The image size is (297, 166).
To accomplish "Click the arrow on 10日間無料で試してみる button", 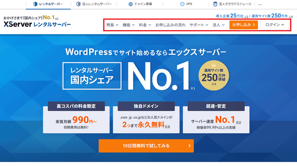I will pyautogui.click(x=189, y=146).
